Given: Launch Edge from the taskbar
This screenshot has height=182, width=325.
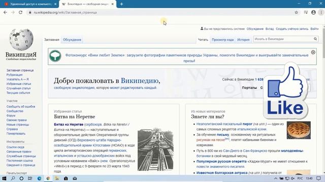Looking at the screenshot, I should point(39,178).
